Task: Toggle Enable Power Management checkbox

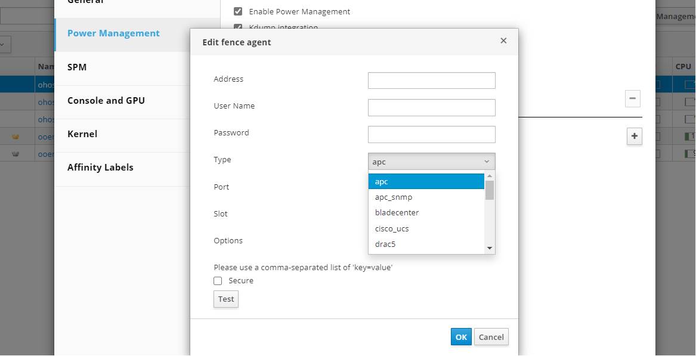Action: (238, 11)
